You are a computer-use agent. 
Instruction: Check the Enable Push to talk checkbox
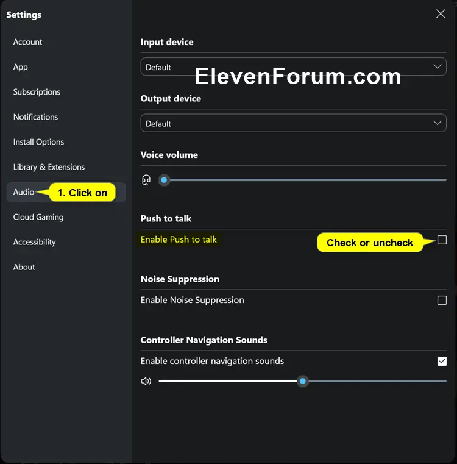[x=442, y=240]
